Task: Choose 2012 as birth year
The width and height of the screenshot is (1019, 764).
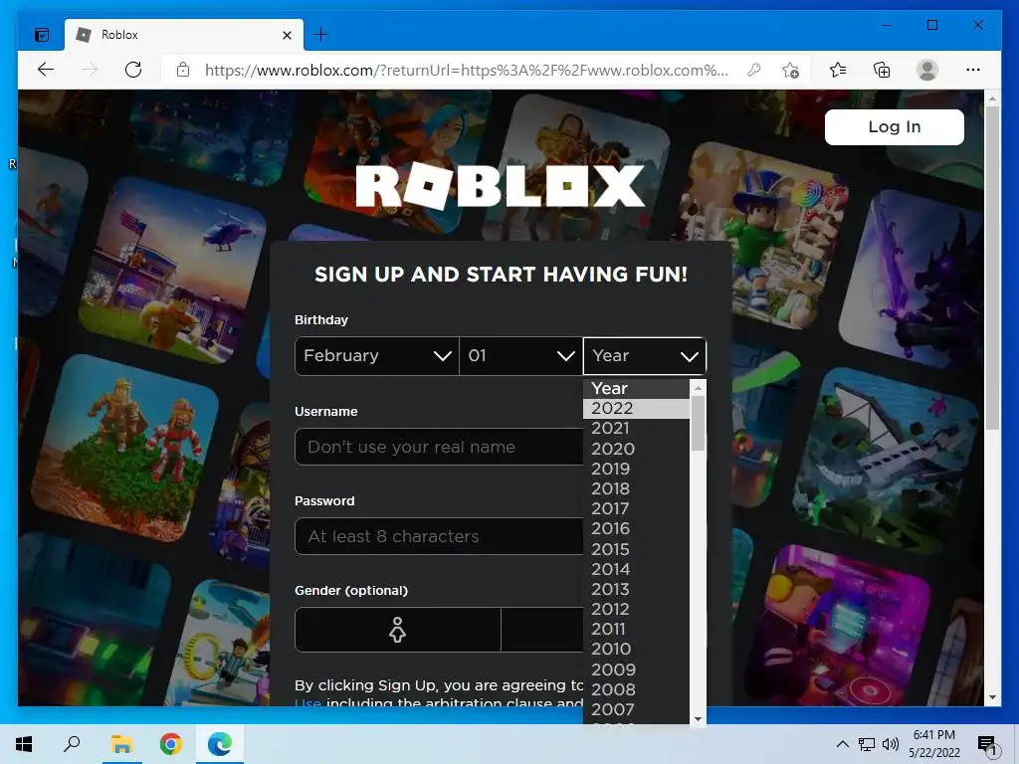Action: click(x=636, y=609)
